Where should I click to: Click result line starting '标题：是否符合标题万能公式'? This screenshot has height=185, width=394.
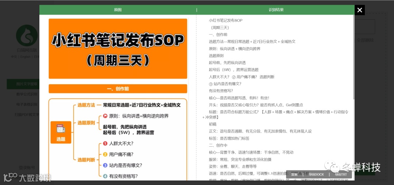275,115
